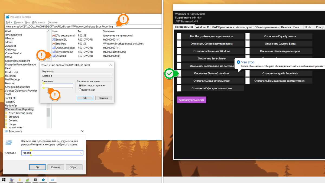Viewport: 325px width, 183px height.
Task: Click the registry tree vertical scrollbar thumb
Action: point(48,112)
